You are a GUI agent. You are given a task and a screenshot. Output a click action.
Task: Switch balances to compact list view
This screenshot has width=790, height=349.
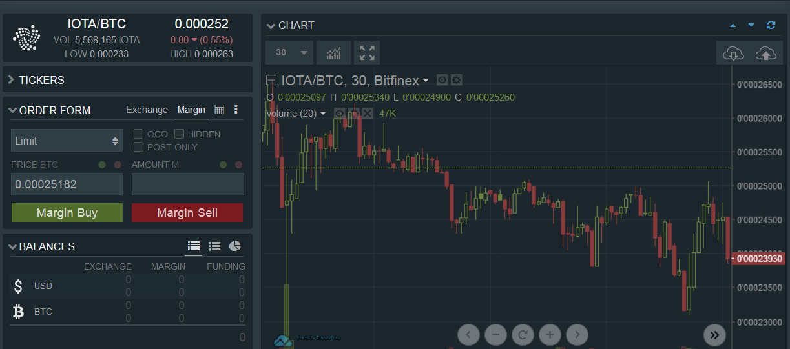click(214, 246)
